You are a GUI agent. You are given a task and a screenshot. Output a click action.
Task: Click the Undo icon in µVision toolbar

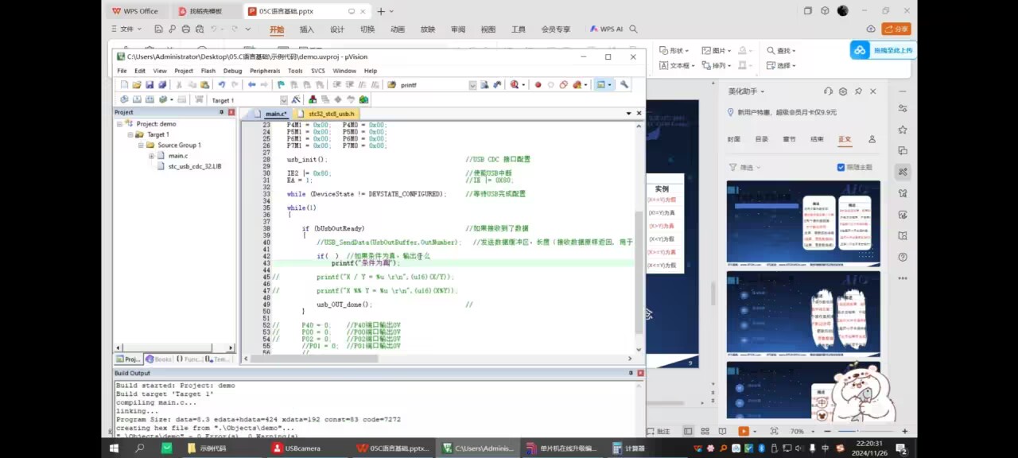point(222,85)
